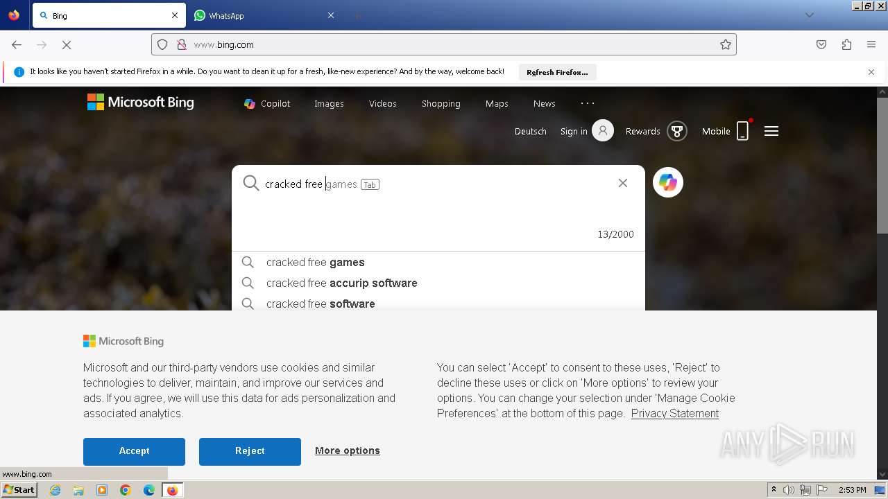Open the Action Center flag tray icon
Screen dimensions: 888x499
click(822, 490)
